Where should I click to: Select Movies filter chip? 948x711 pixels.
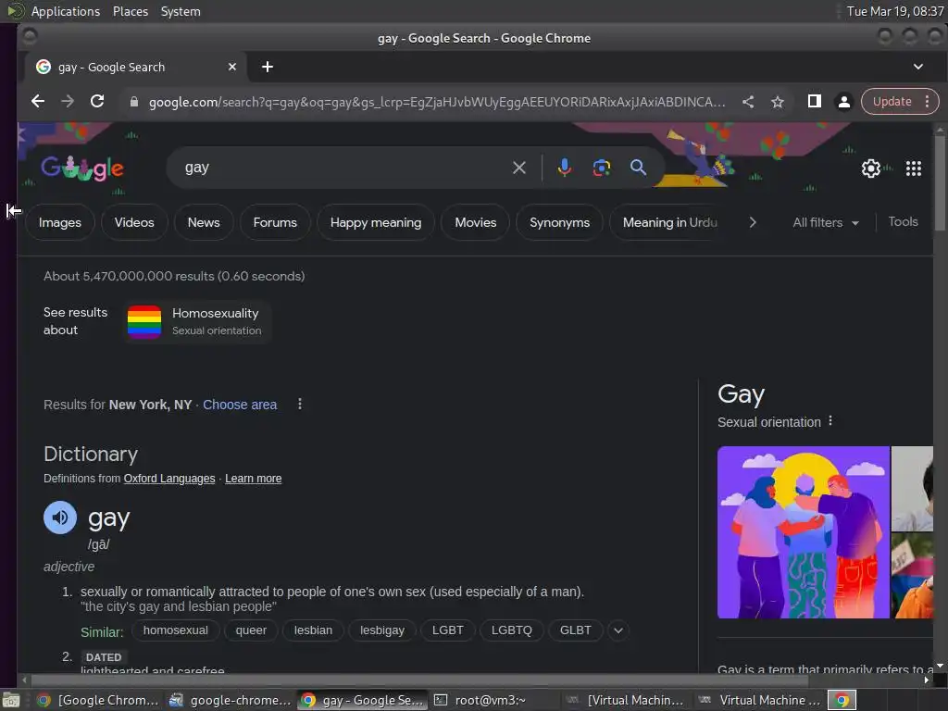coord(475,222)
